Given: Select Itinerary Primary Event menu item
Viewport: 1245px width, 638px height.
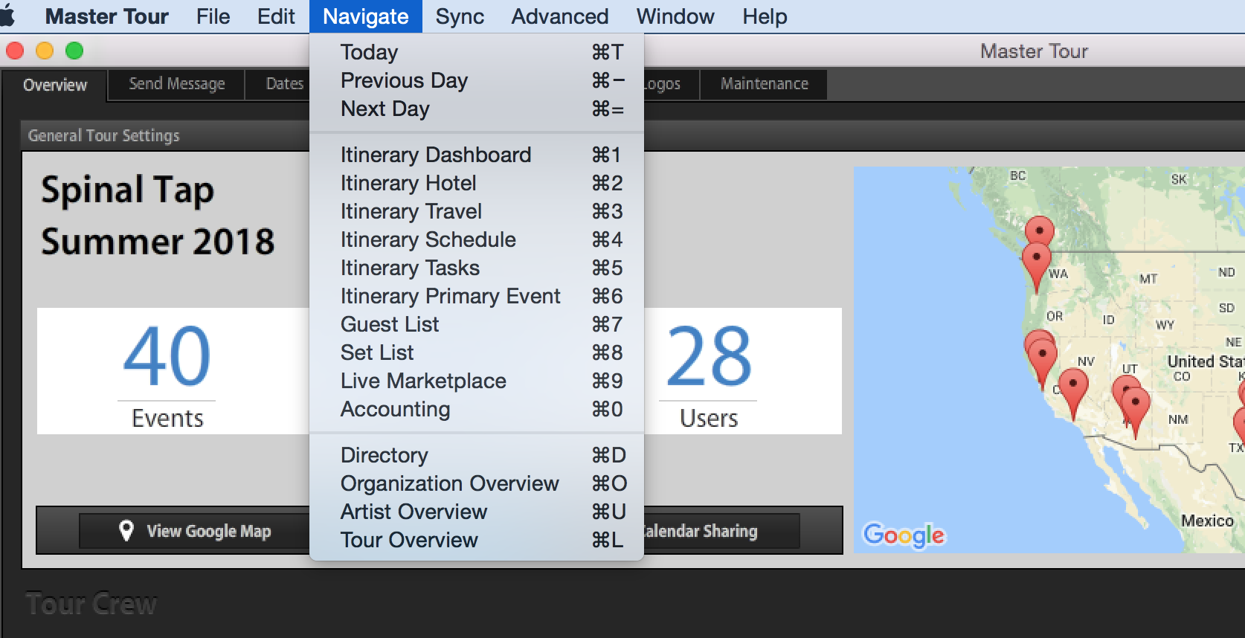Looking at the screenshot, I should tap(476, 296).
